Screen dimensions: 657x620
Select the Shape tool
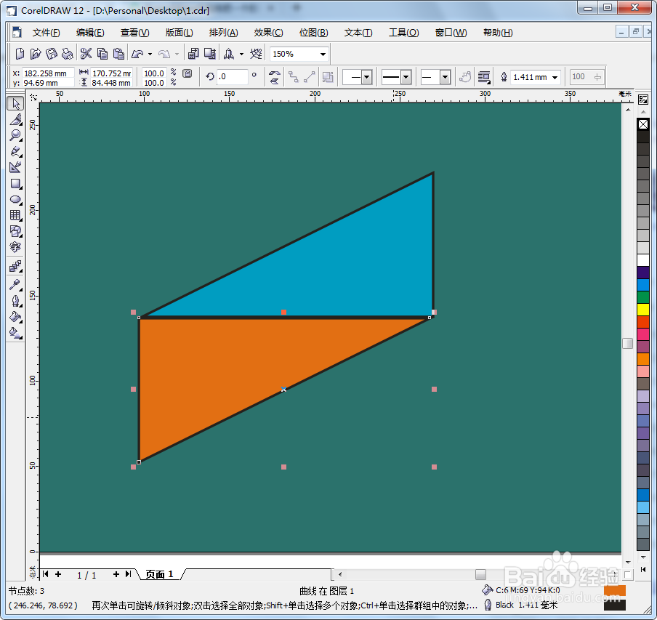15,120
